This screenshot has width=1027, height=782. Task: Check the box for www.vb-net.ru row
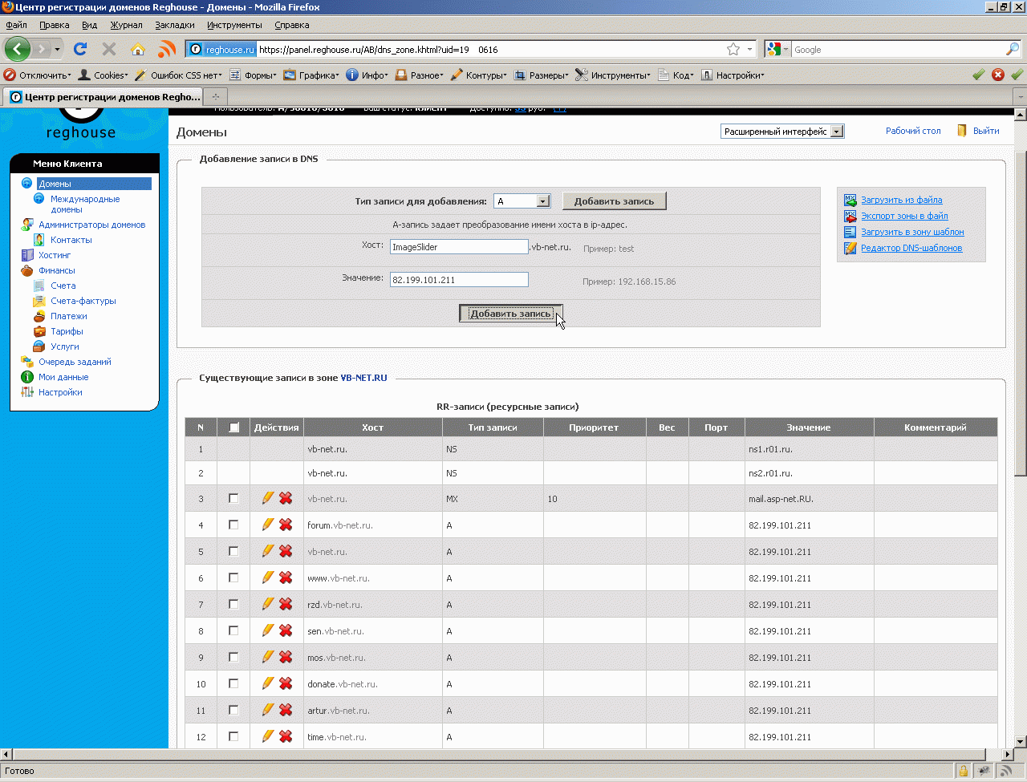[233, 577]
